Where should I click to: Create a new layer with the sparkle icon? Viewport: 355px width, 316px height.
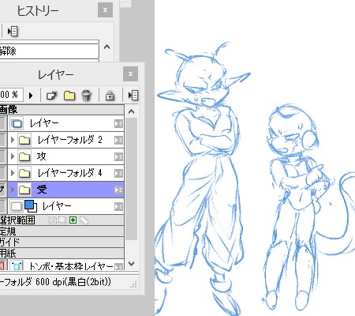pyautogui.click(x=52, y=95)
